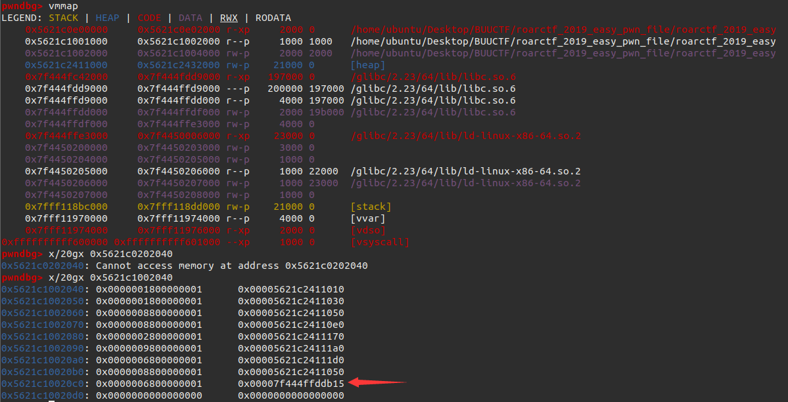Viewport: 788px width, 402px height.
Task: Click the heap pointer 0x00005621c24111a0
Action: coord(290,348)
